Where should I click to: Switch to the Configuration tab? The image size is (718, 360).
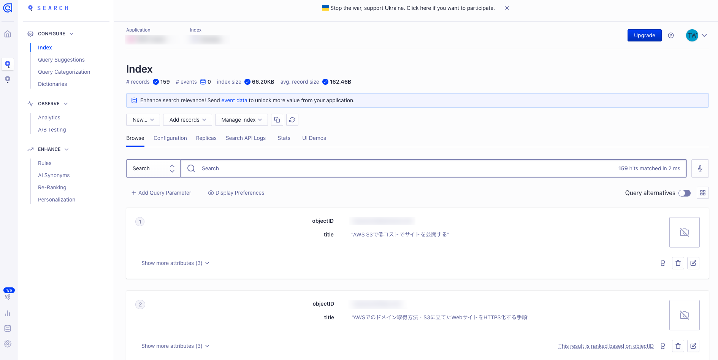pos(170,138)
